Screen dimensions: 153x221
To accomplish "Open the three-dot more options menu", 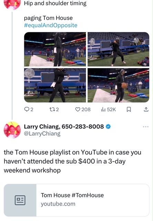I will tap(146, 127).
